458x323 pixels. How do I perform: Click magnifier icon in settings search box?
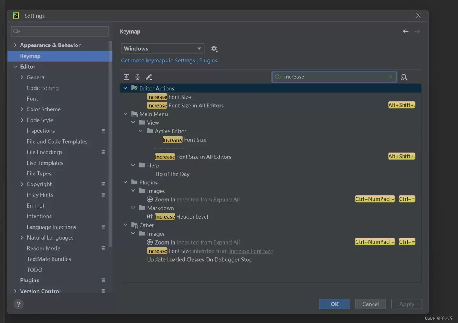pos(16,31)
